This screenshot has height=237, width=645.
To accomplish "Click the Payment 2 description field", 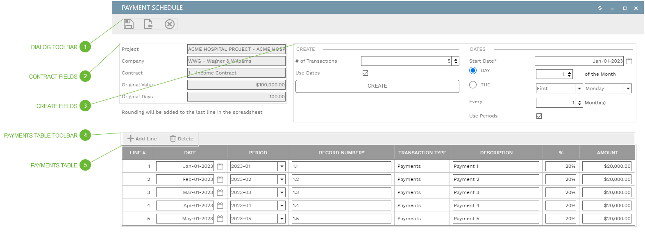I will click(496, 179).
